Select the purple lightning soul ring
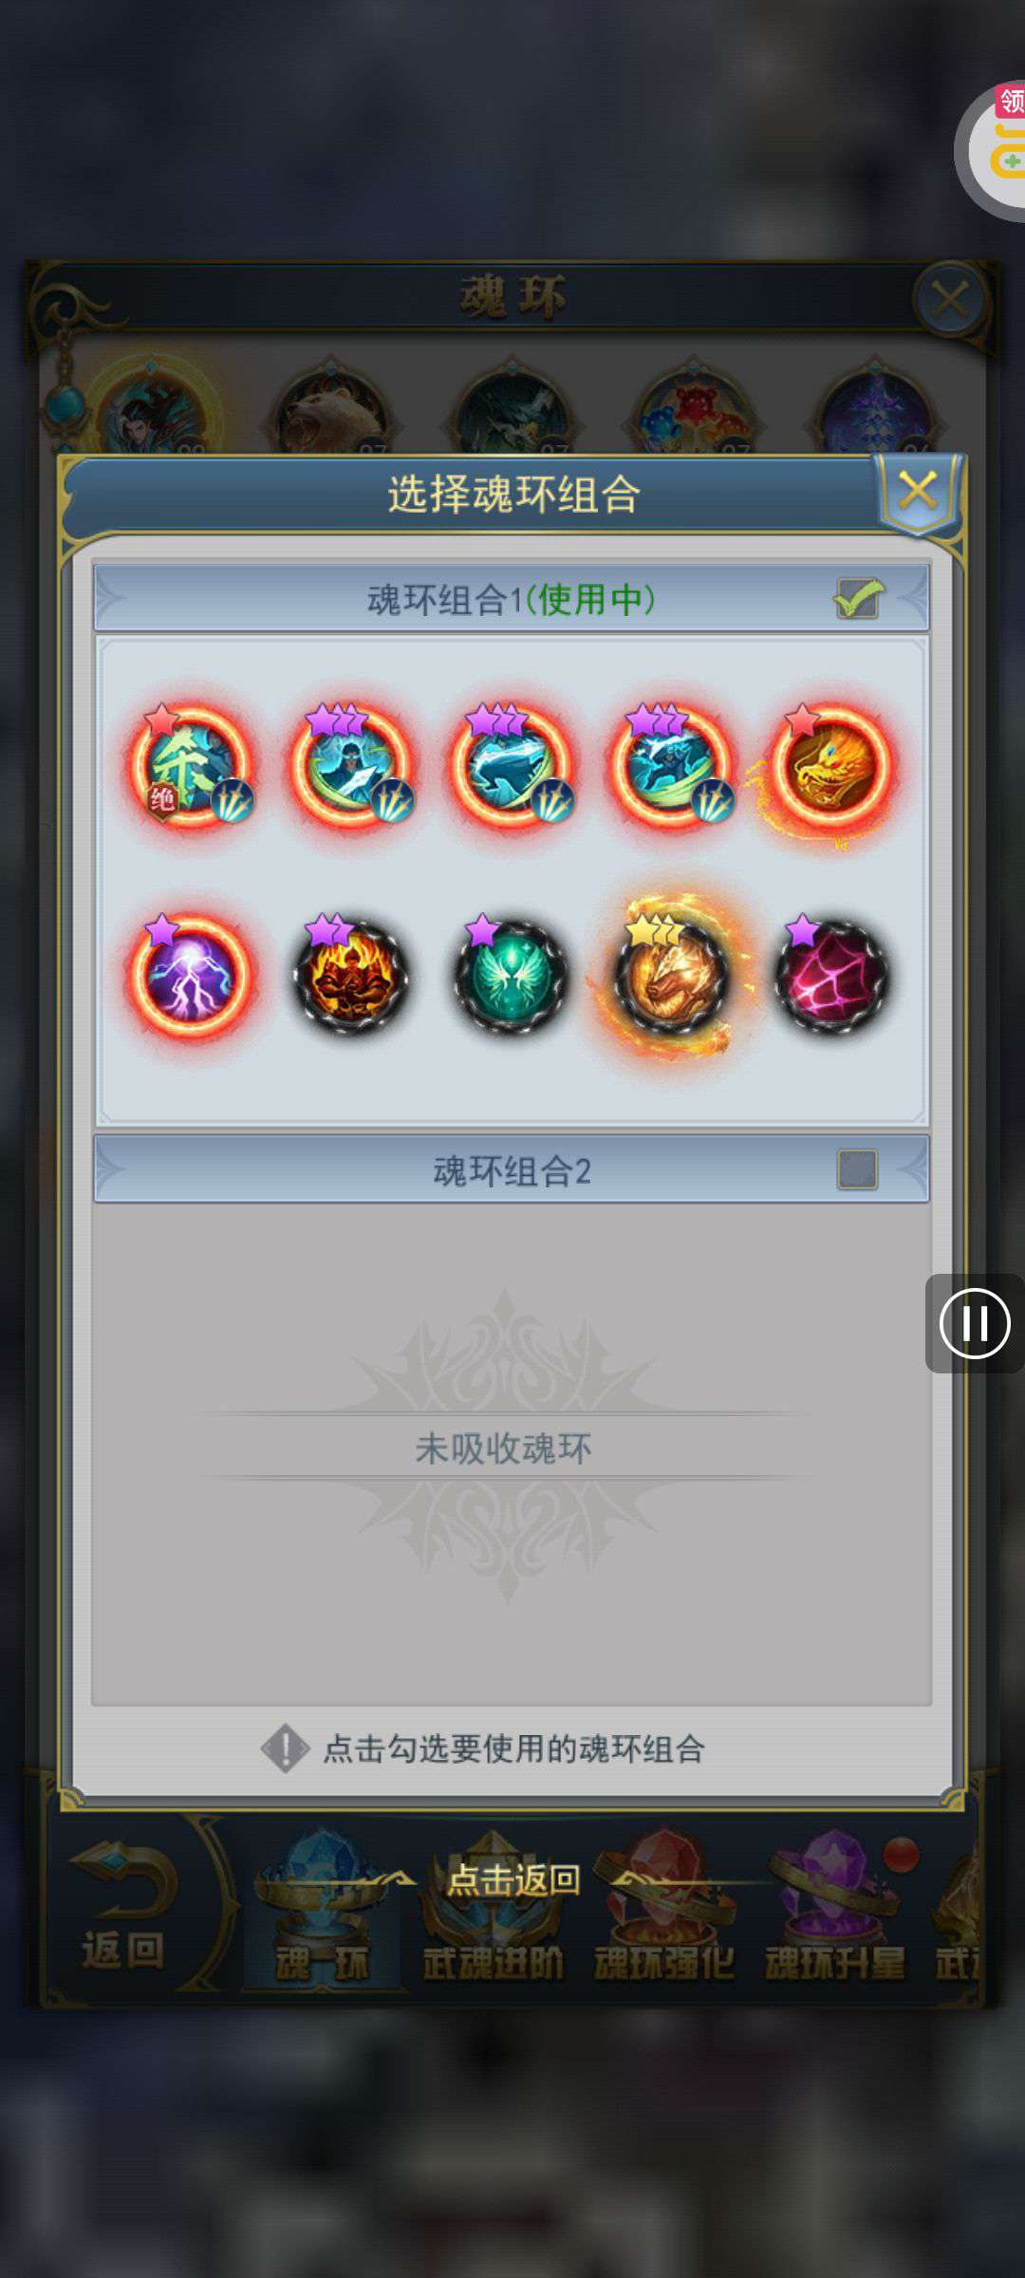Screen dimensions: 1025x2278 (191, 976)
